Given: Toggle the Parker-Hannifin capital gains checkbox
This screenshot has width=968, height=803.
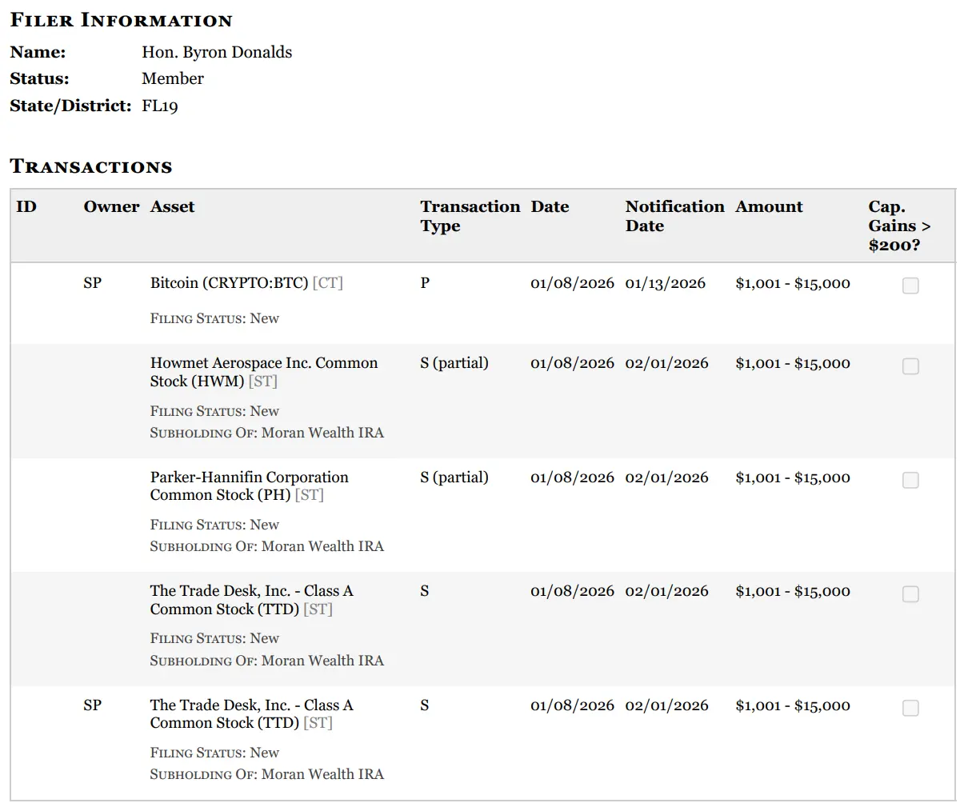Looking at the screenshot, I should click(910, 480).
